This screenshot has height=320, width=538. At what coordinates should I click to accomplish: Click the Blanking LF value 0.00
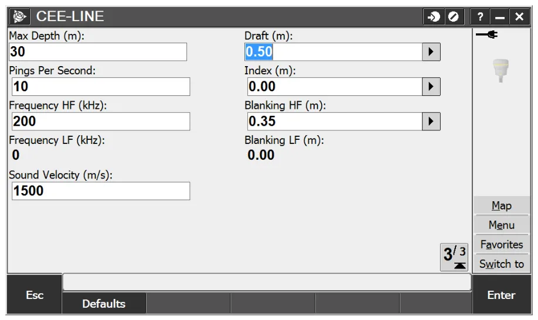pos(261,155)
